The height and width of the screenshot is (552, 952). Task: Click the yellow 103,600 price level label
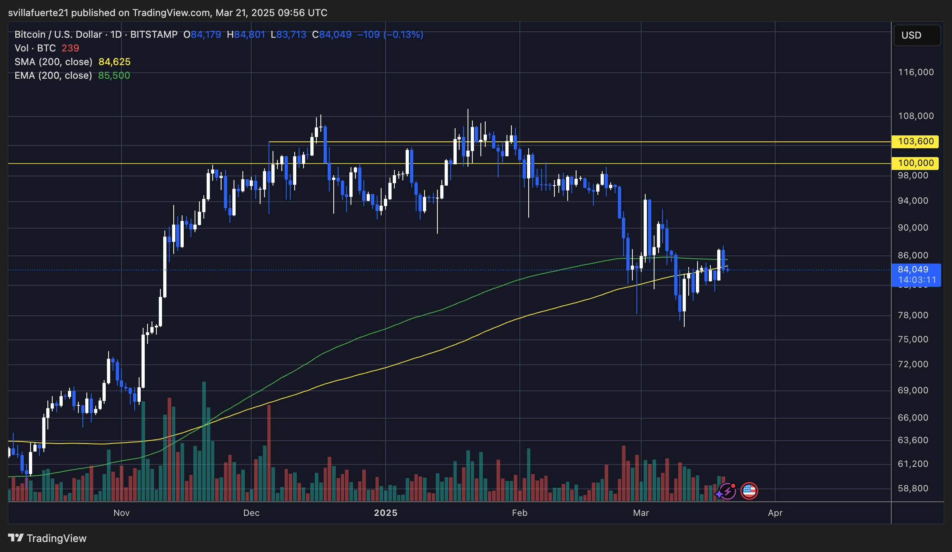[x=915, y=141]
